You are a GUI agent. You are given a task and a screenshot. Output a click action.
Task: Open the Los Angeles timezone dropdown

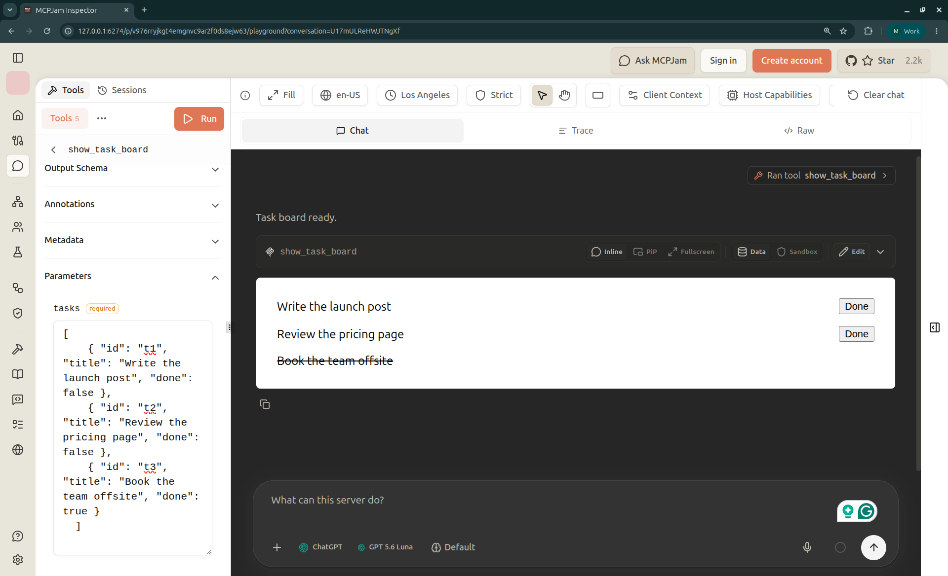417,95
